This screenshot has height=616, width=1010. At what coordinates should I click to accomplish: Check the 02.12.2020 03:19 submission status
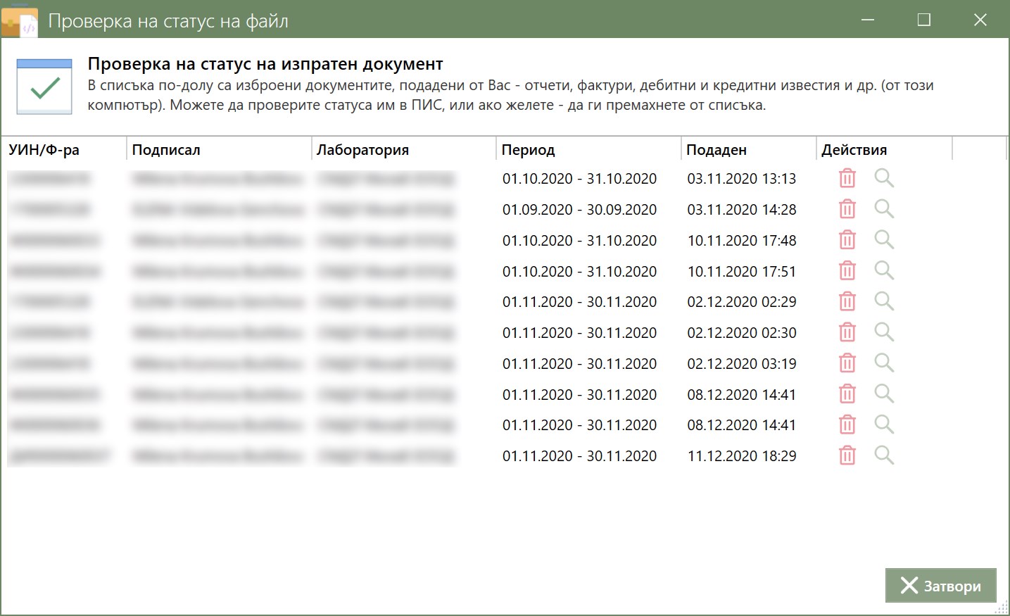coord(884,363)
